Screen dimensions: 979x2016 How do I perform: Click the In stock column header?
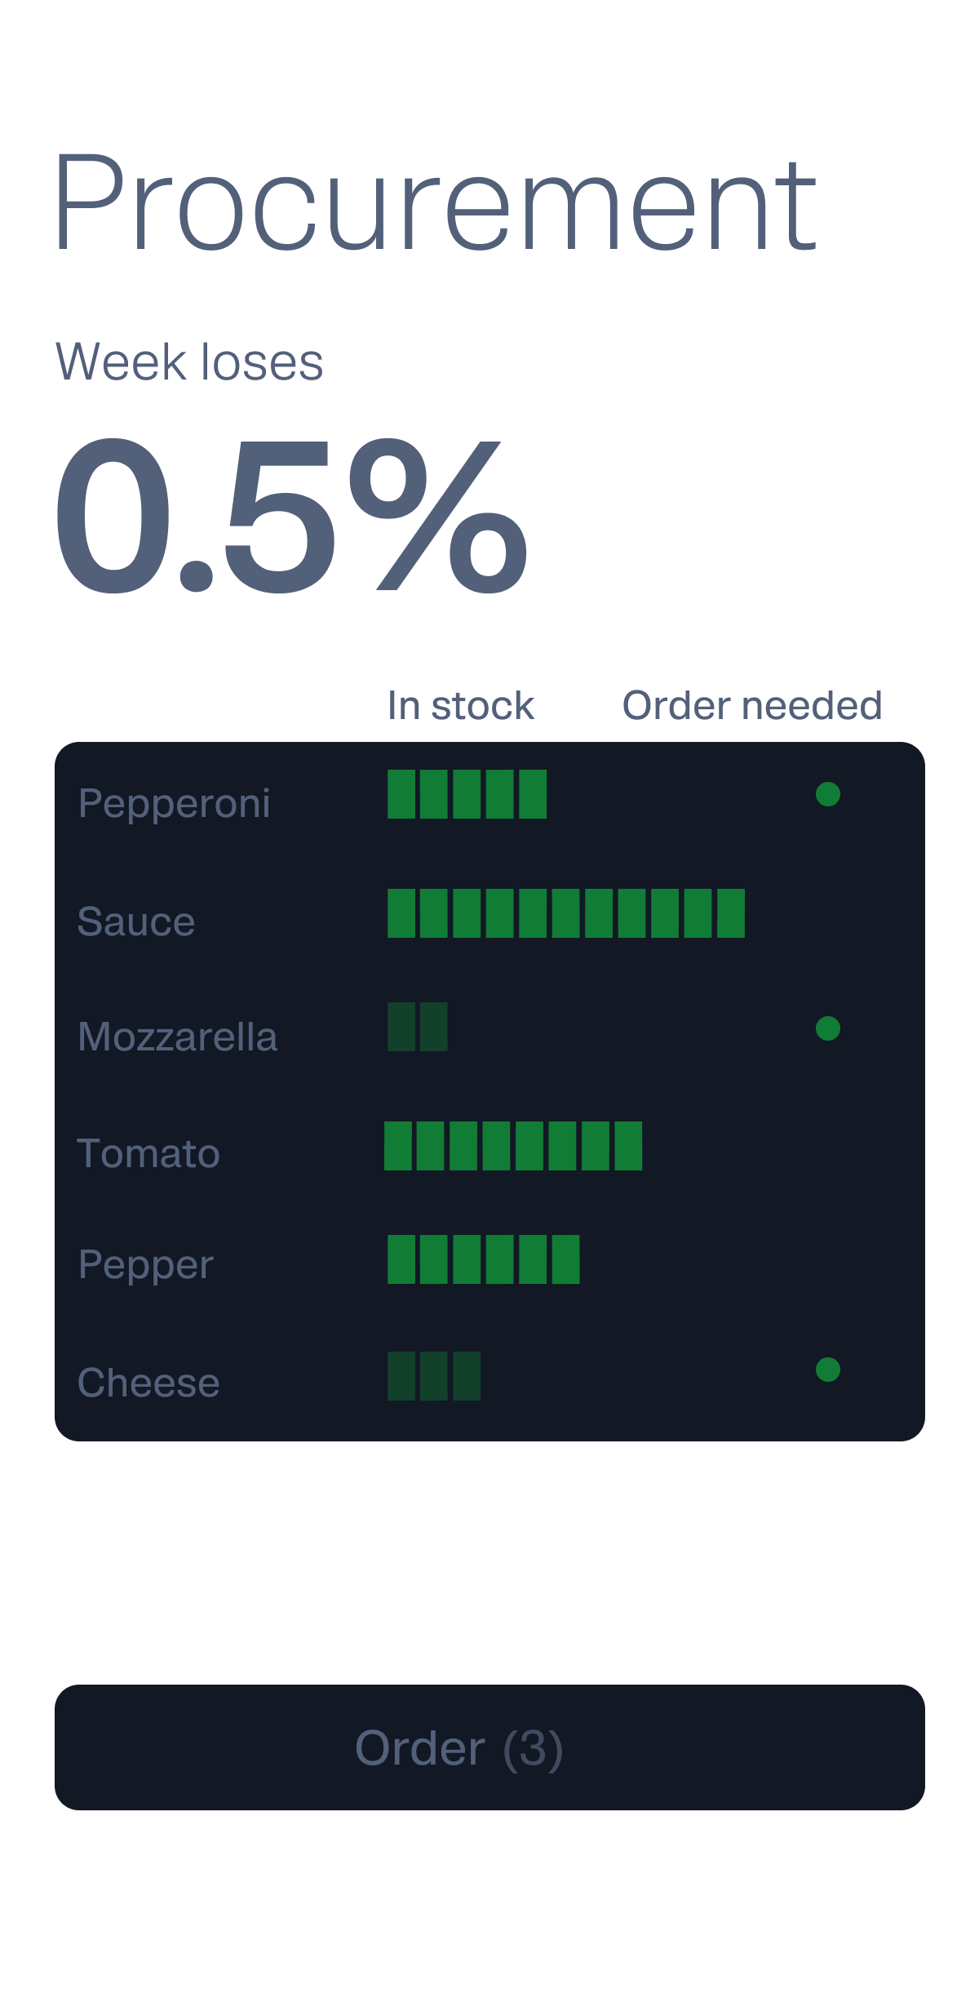(x=461, y=706)
